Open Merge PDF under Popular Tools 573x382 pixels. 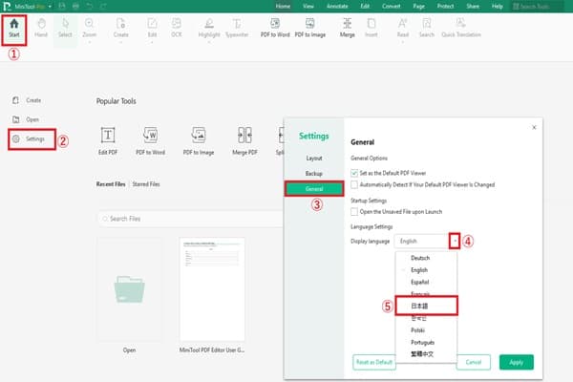(244, 140)
